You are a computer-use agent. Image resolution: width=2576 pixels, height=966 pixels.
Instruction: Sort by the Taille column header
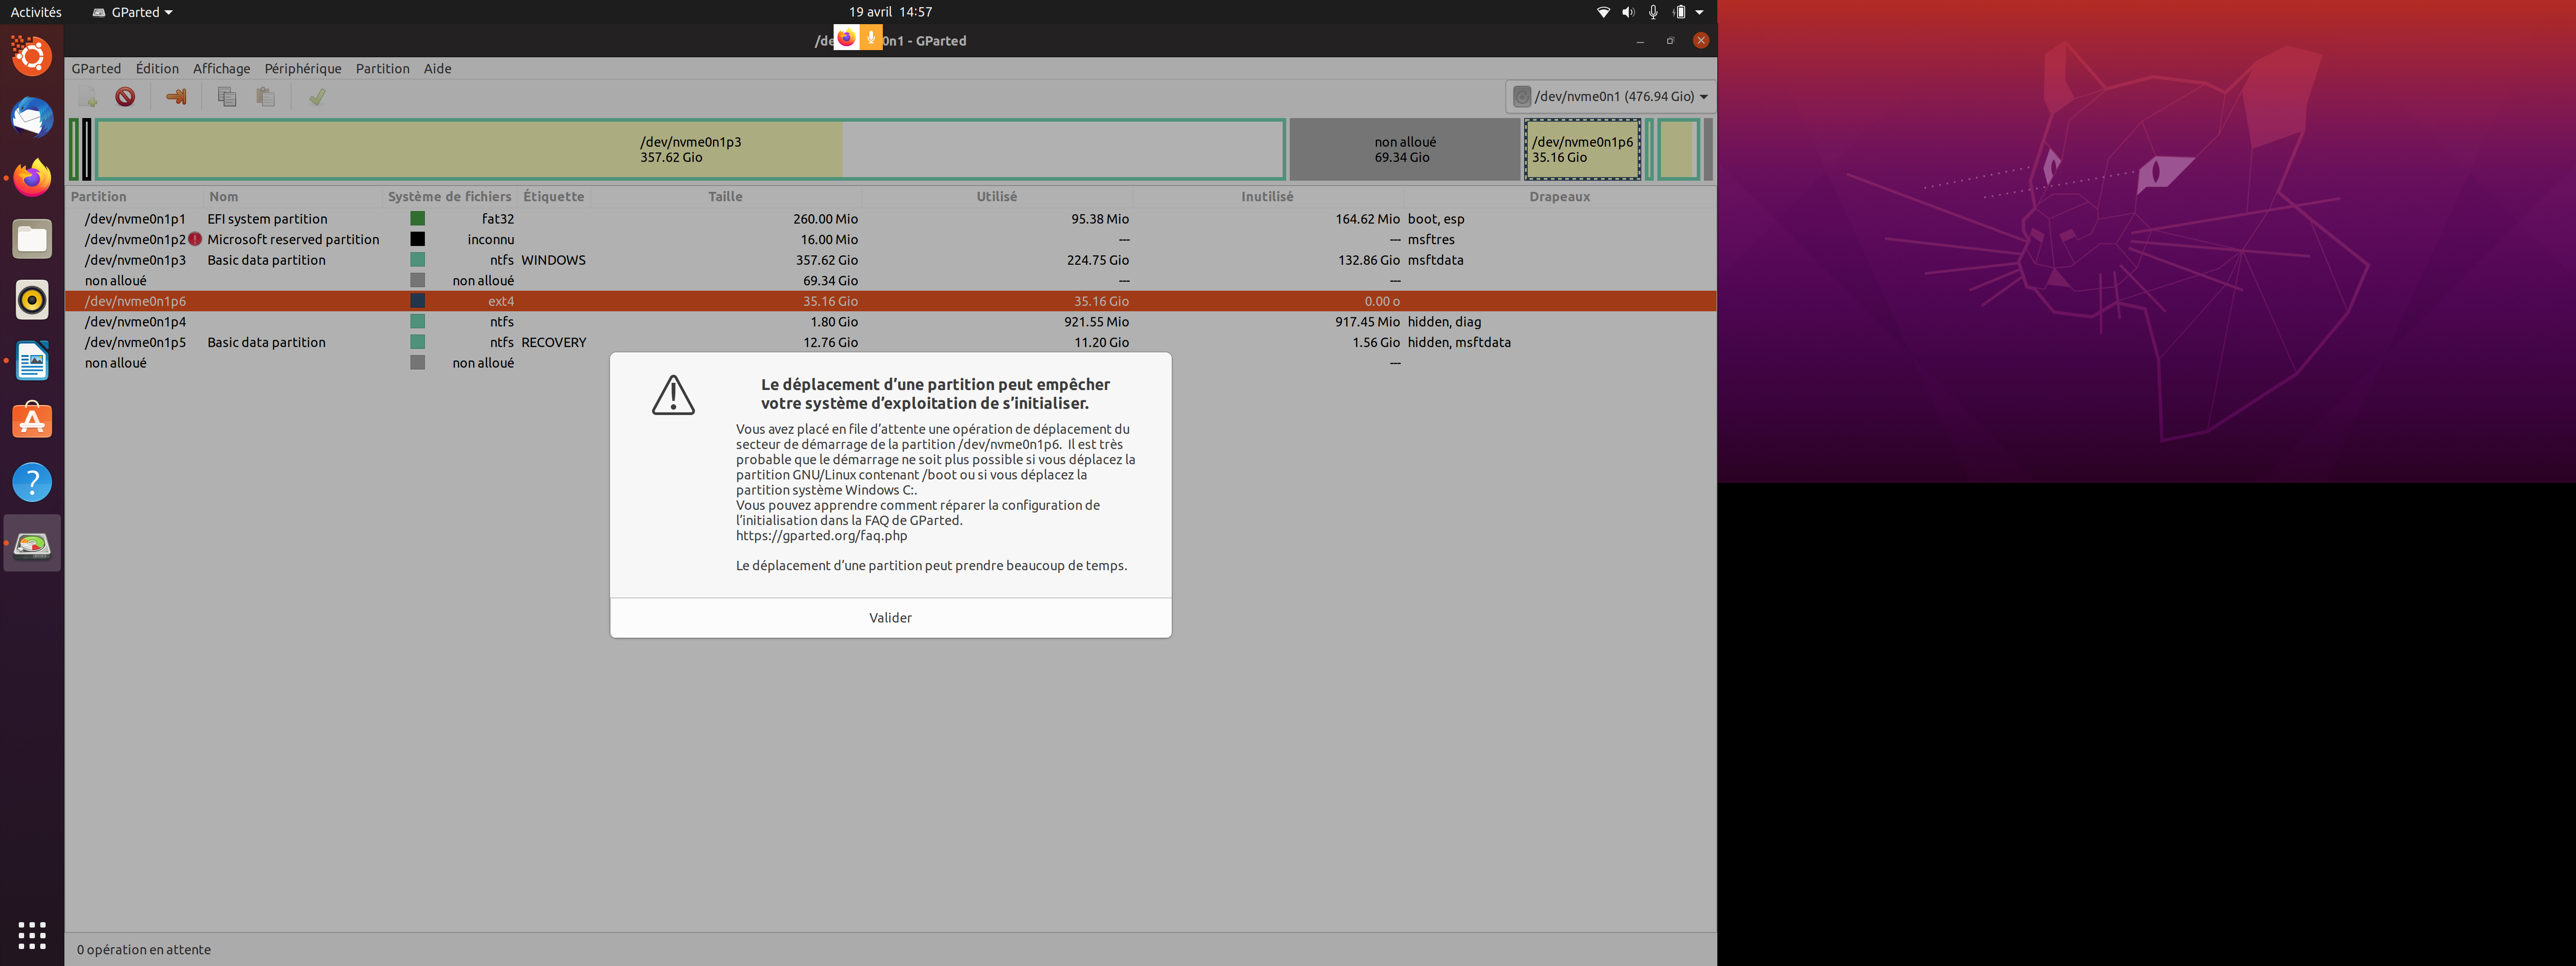point(725,197)
